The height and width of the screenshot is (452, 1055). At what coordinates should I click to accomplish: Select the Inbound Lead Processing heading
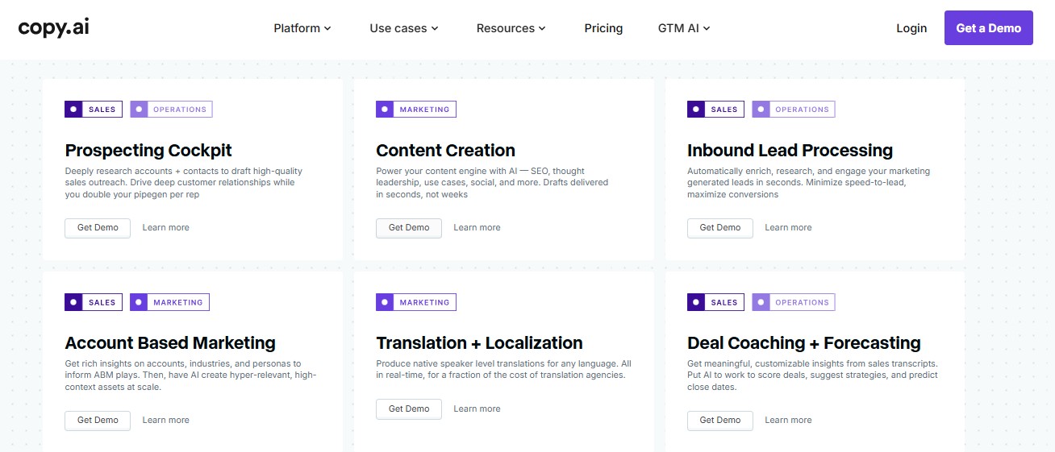coord(790,151)
